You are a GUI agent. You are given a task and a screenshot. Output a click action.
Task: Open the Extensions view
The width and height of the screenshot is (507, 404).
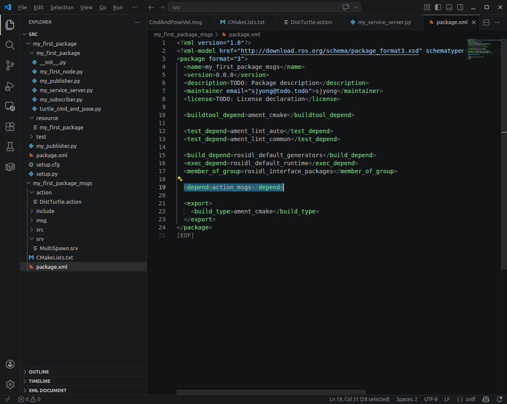10,126
